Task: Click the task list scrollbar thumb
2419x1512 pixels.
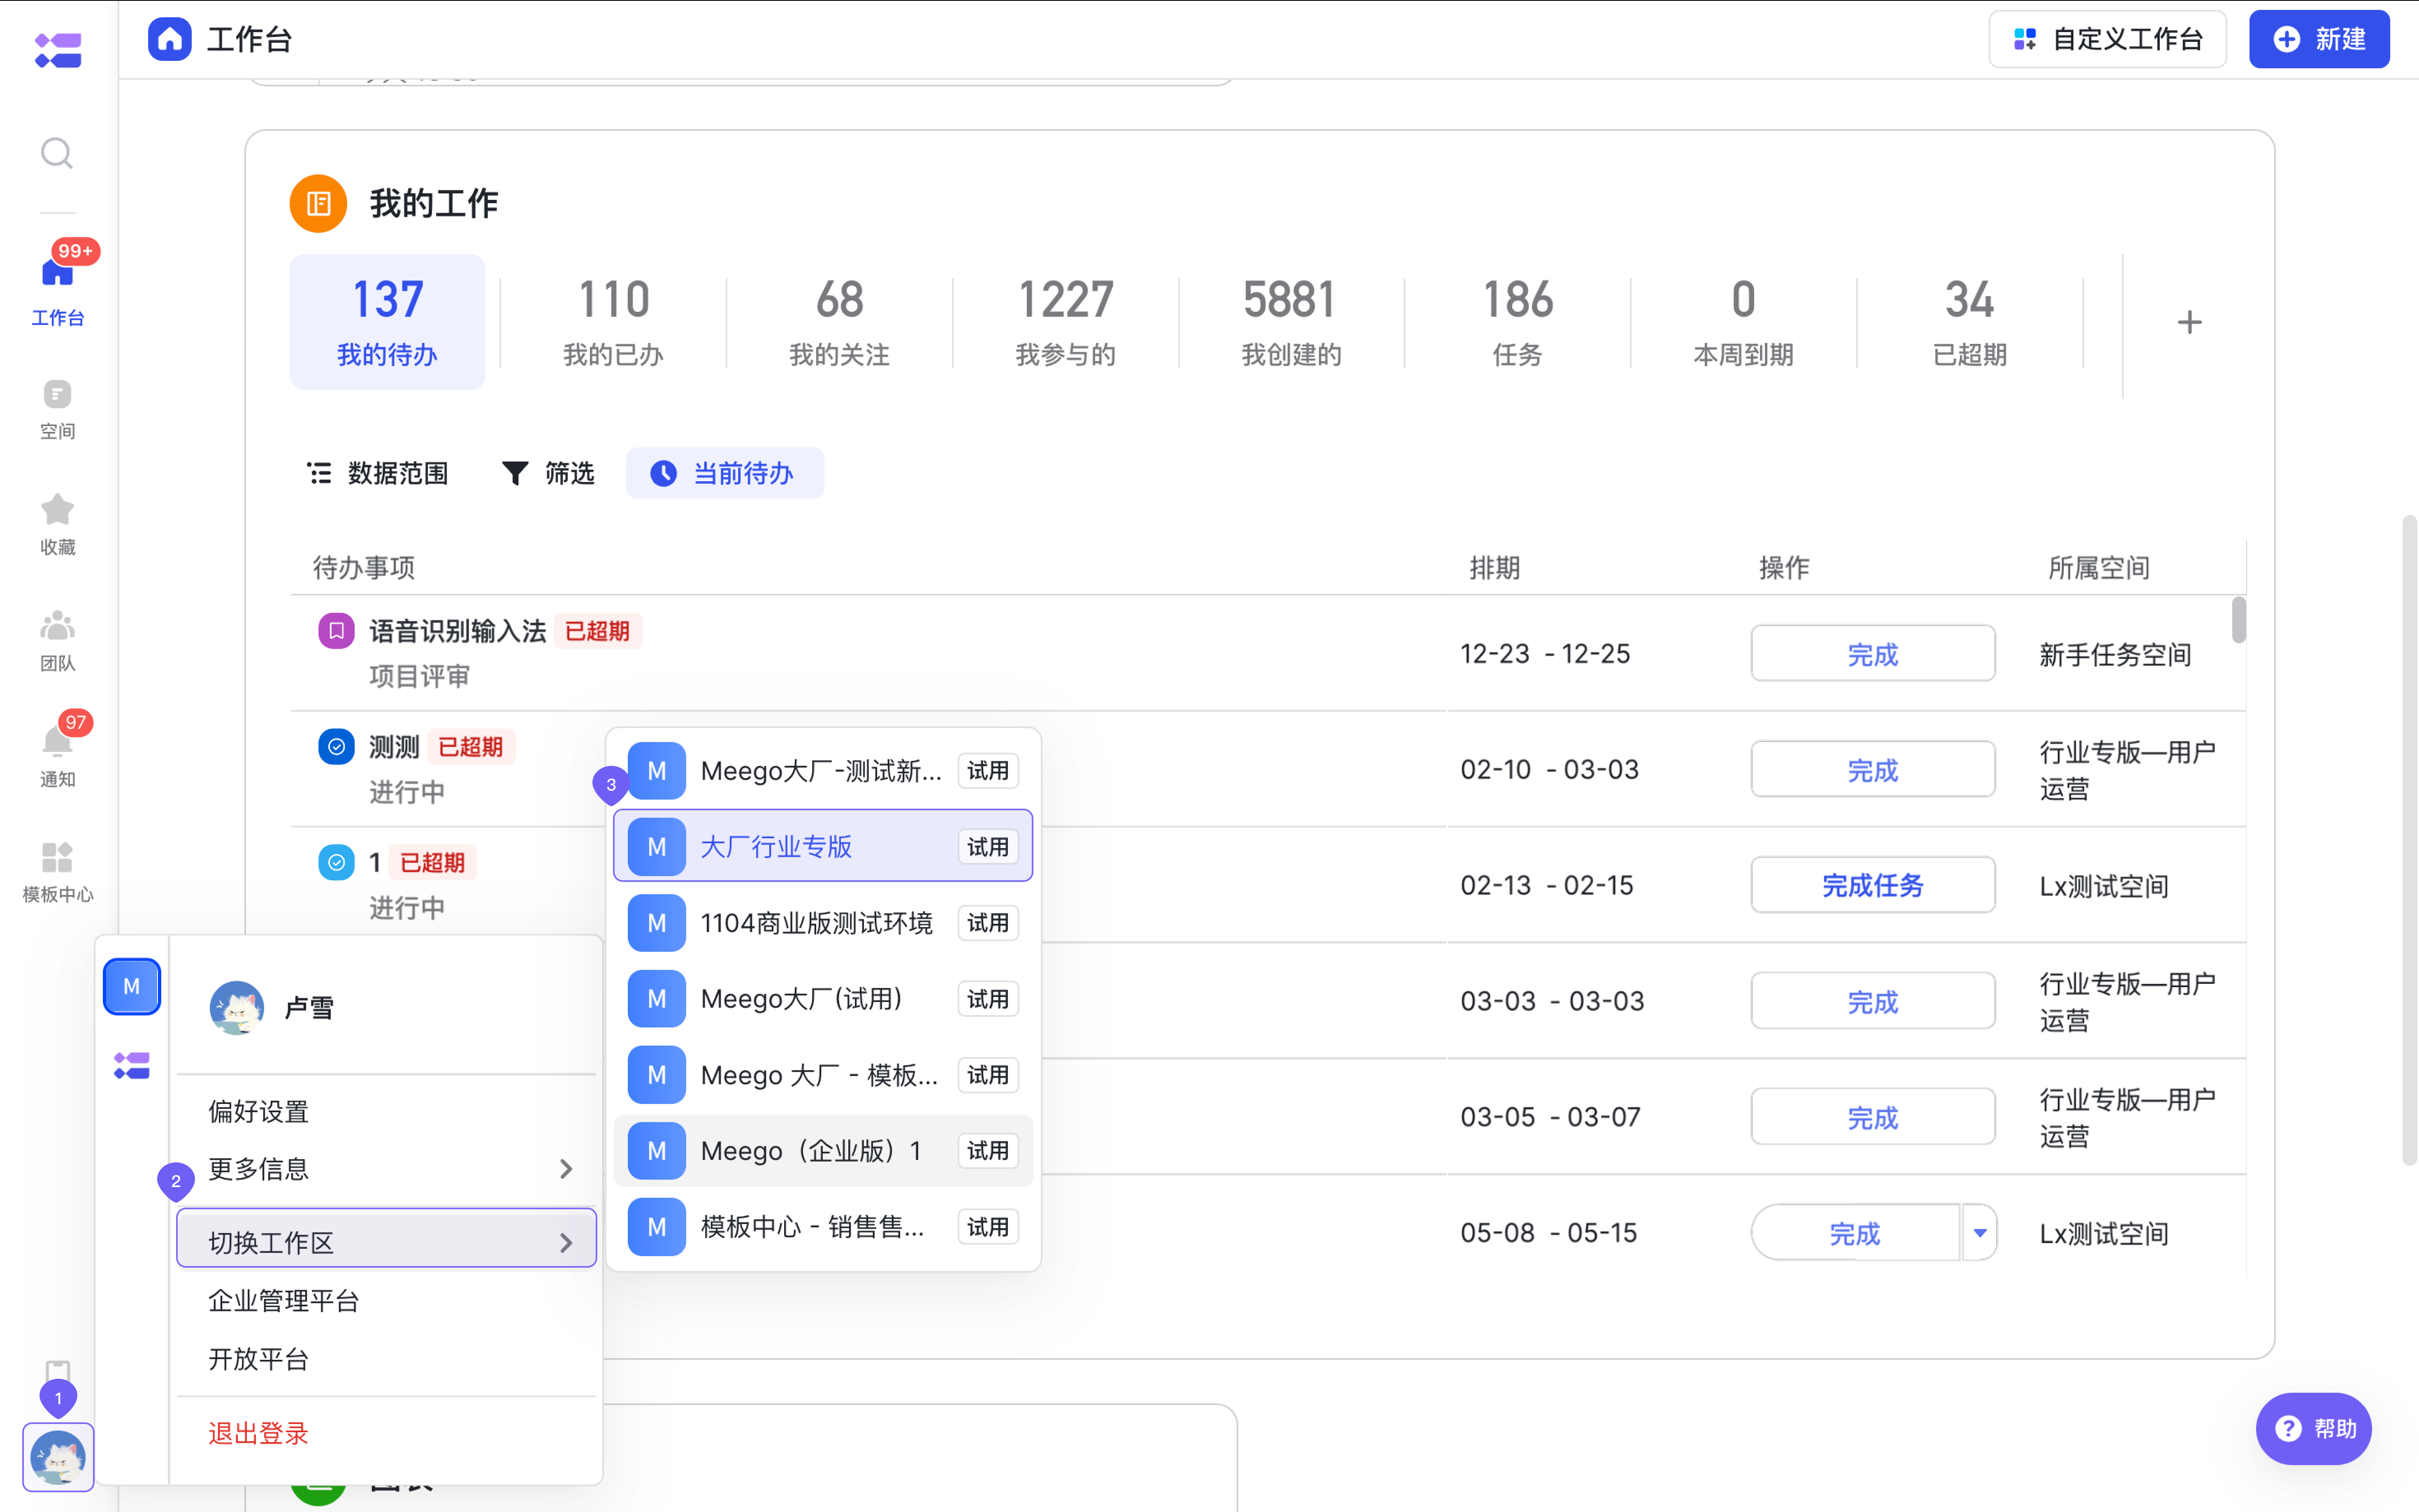Action: tap(2238, 620)
